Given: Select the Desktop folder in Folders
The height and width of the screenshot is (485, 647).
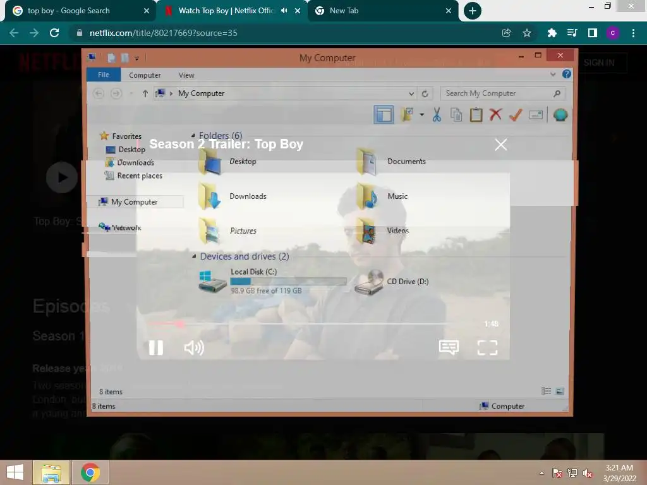Looking at the screenshot, I should (x=227, y=162).
